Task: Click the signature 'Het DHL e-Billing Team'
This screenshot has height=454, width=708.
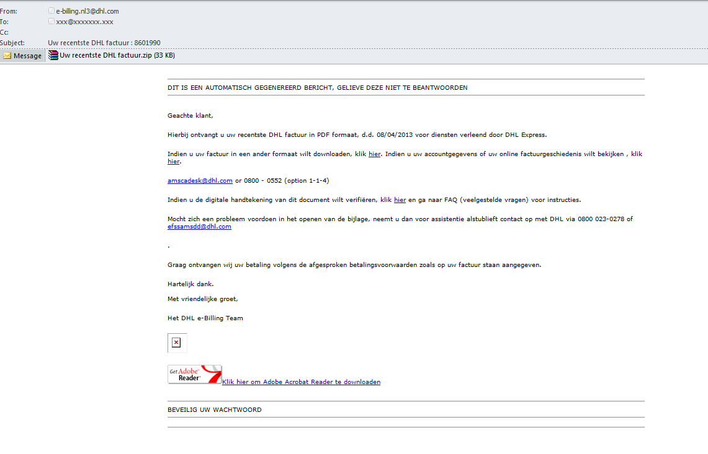Action: point(205,318)
